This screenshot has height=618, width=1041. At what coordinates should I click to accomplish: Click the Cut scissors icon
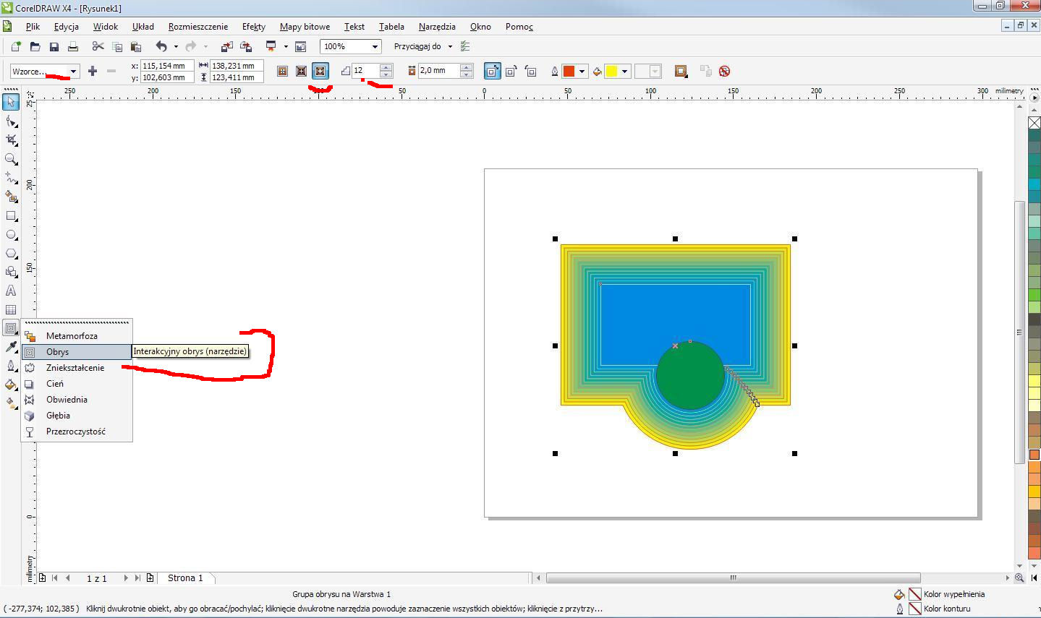tap(98, 47)
